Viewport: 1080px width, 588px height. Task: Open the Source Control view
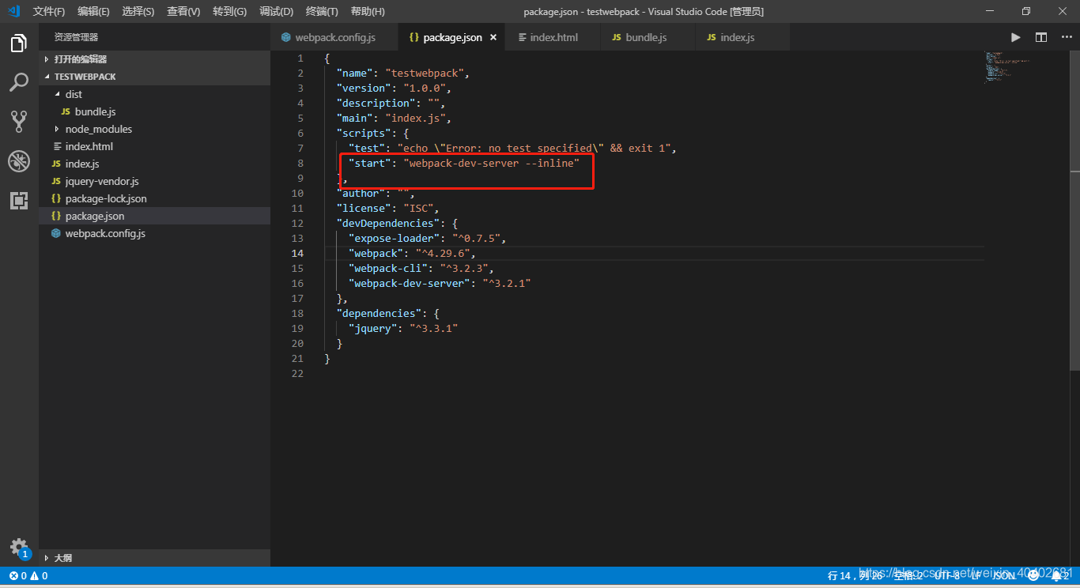click(19, 122)
